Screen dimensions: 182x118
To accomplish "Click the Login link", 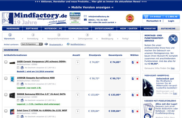I will 171,21.
